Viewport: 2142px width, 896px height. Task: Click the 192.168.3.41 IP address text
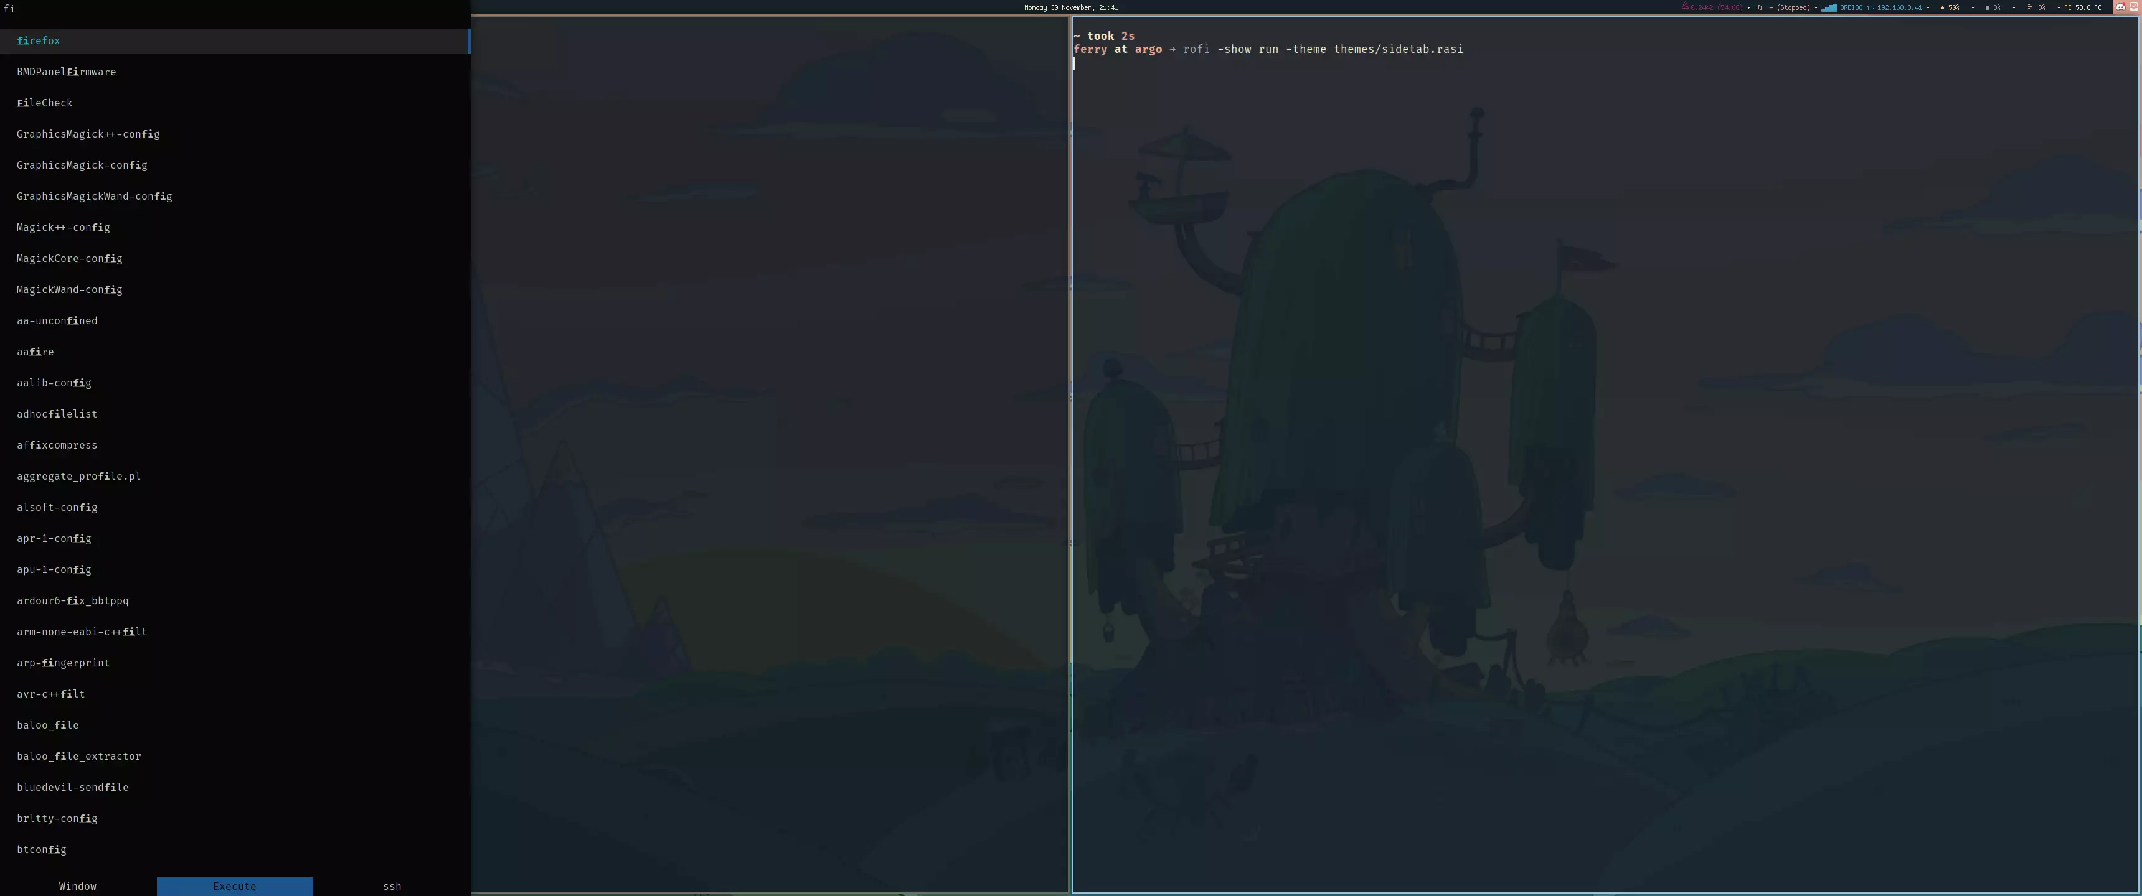tap(1899, 7)
